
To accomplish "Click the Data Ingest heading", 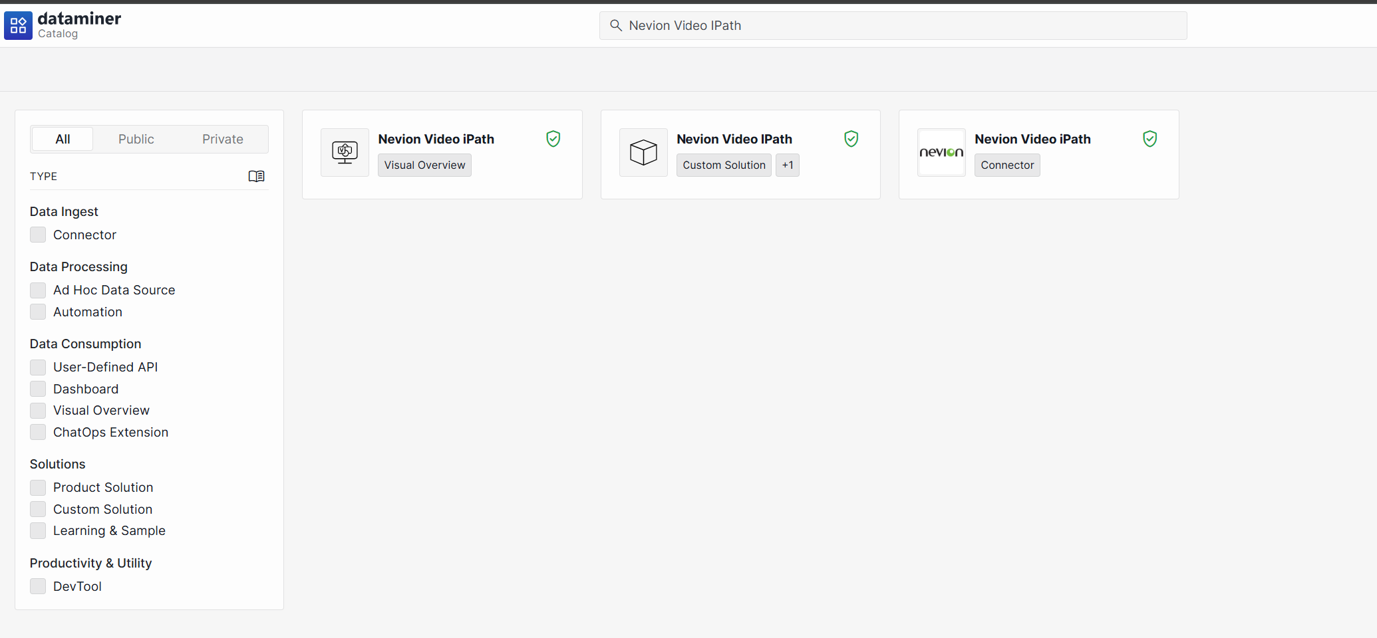I will 64,211.
